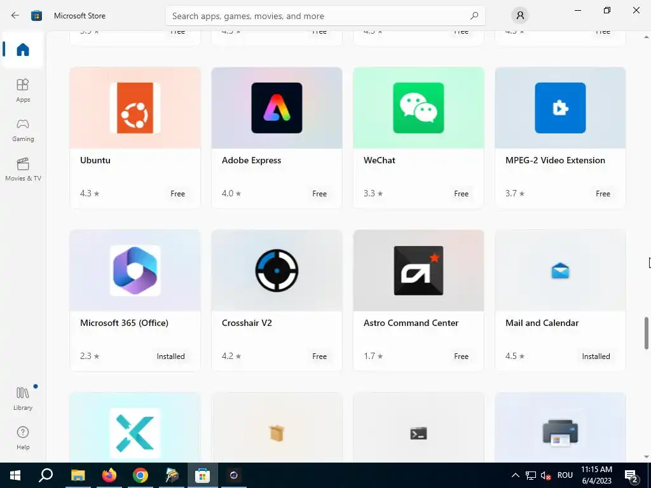Viewport: 651px width, 488px height.
Task: Click MPEG-2 Video Extension title
Action: [x=555, y=160]
